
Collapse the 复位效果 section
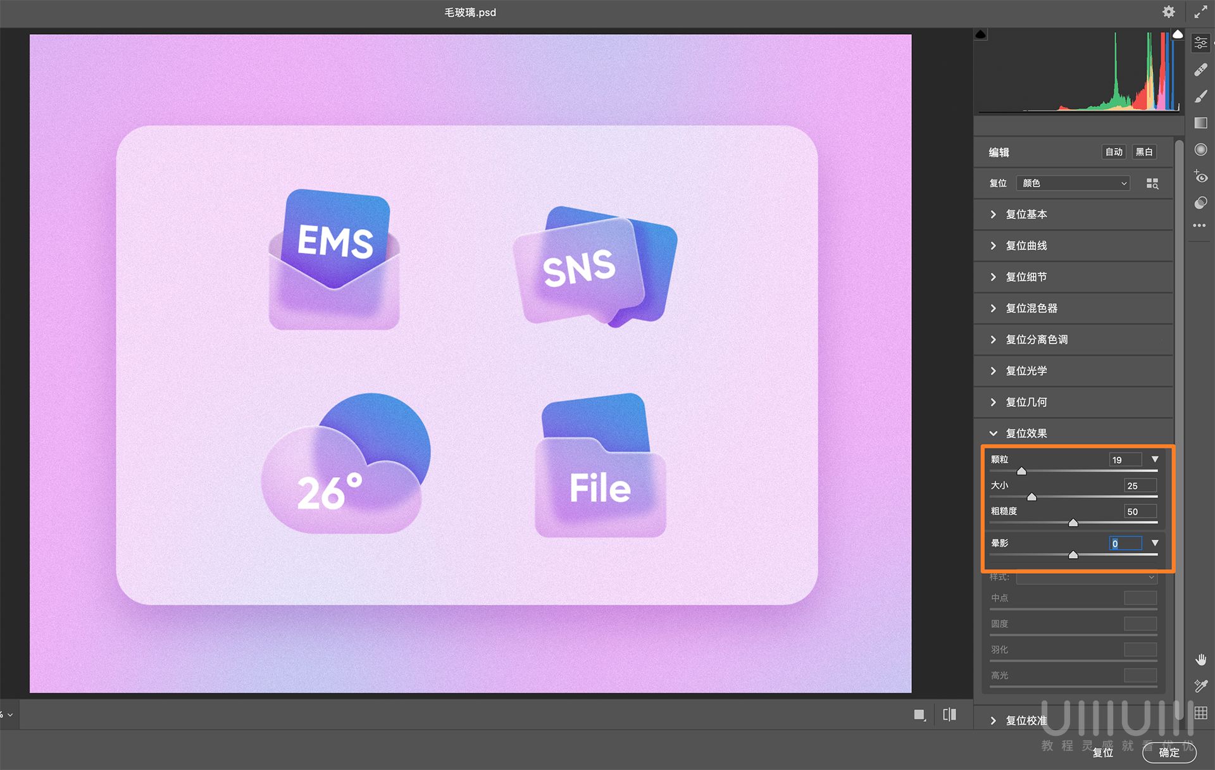pos(1026,433)
